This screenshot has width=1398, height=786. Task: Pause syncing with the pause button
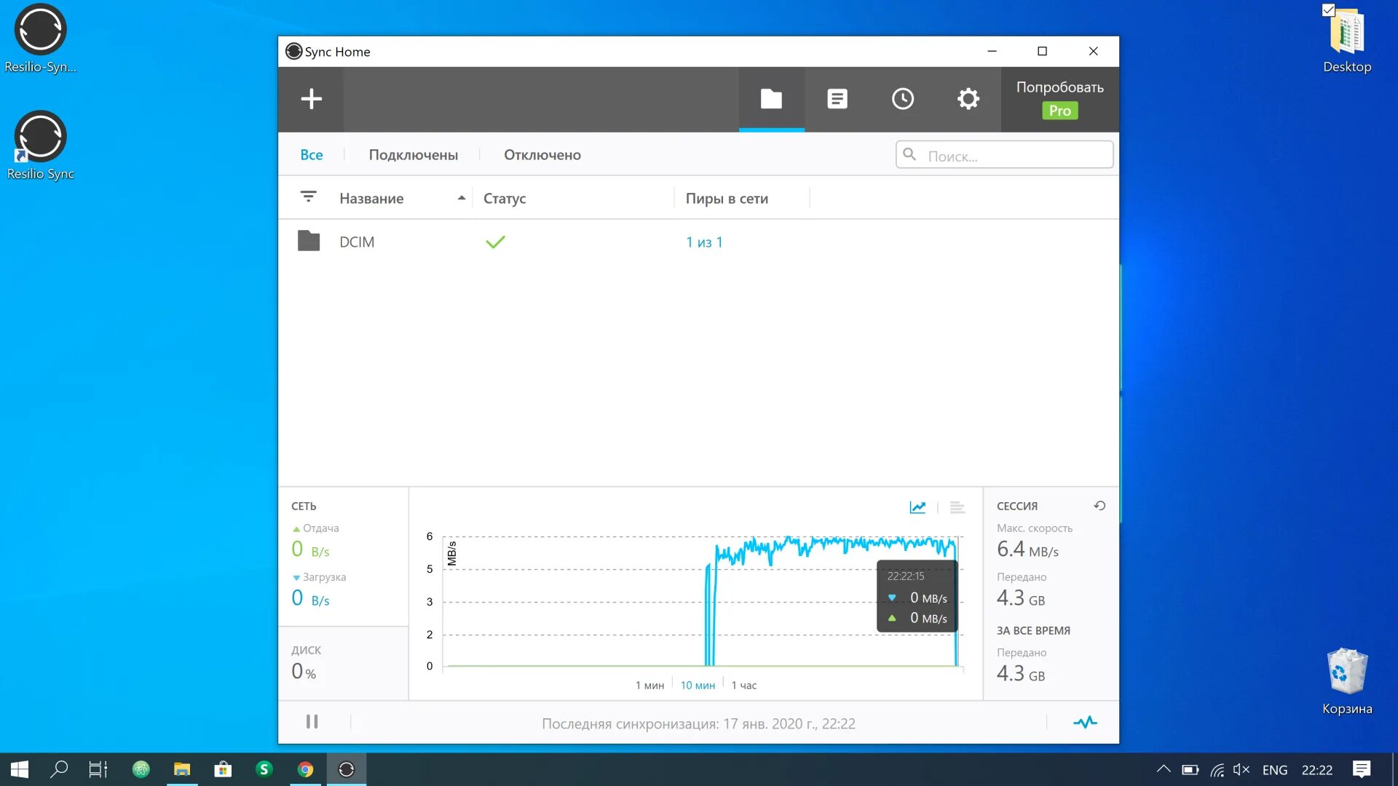[312, 722]
